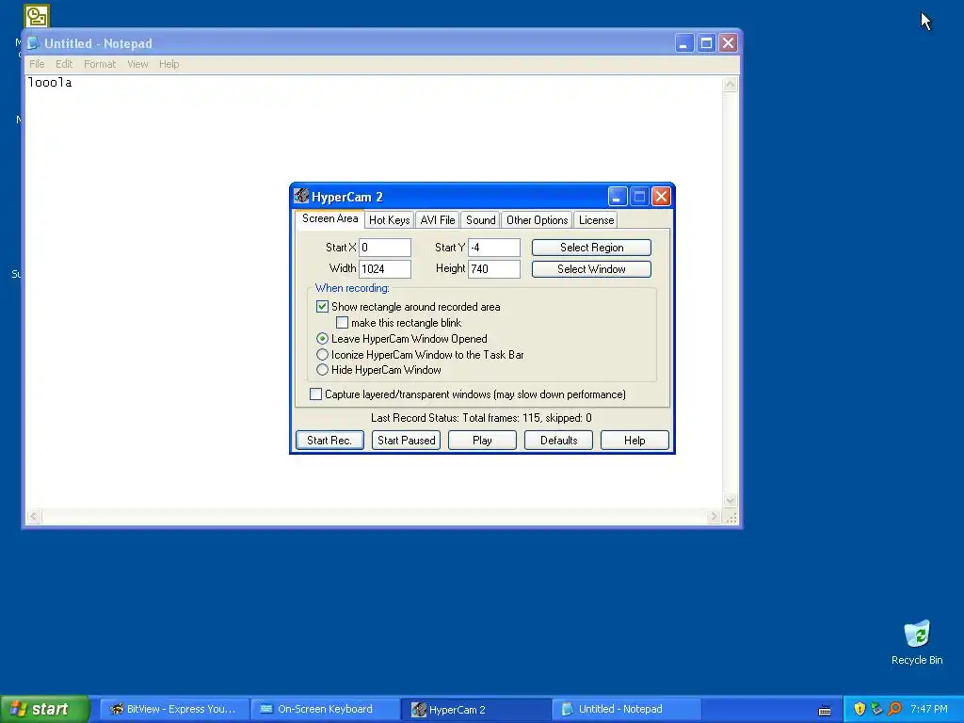Click the Notepad title bar icon
This screenshot has width=964, height=723.
point(33,43)
